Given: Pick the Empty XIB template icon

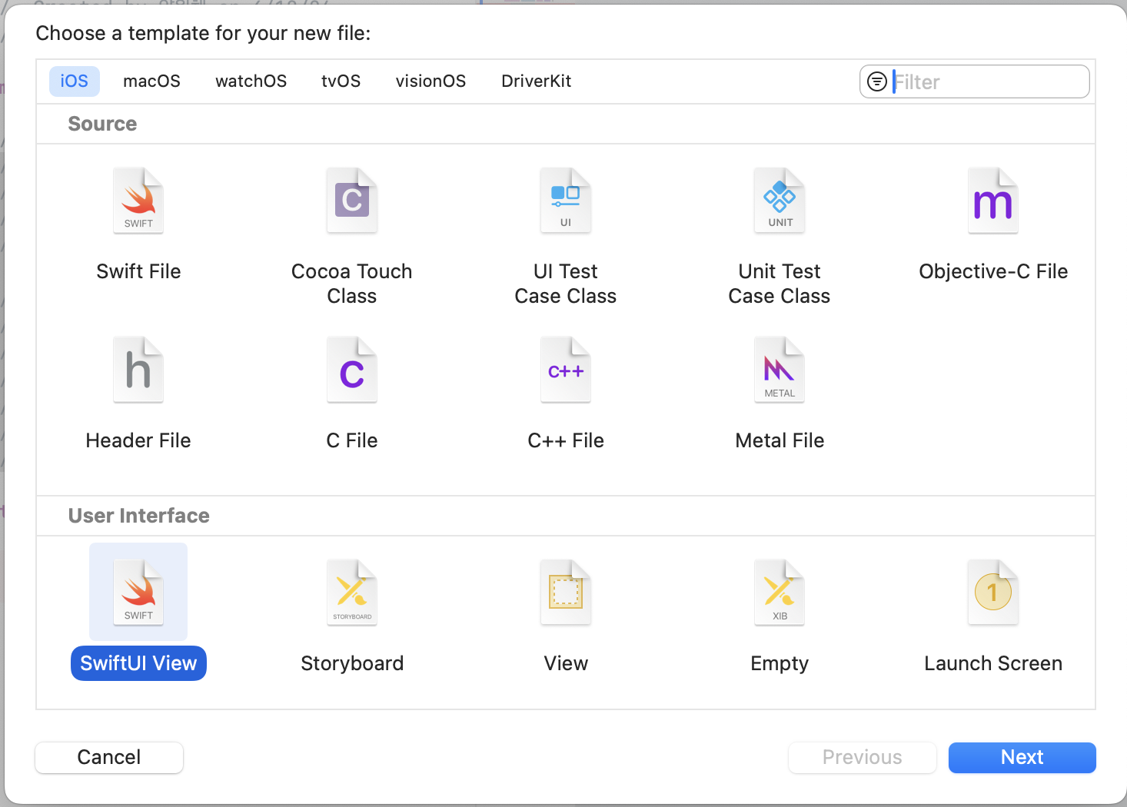Looking at the screenshot, I should pyautogui.click(x=780, y=593).
